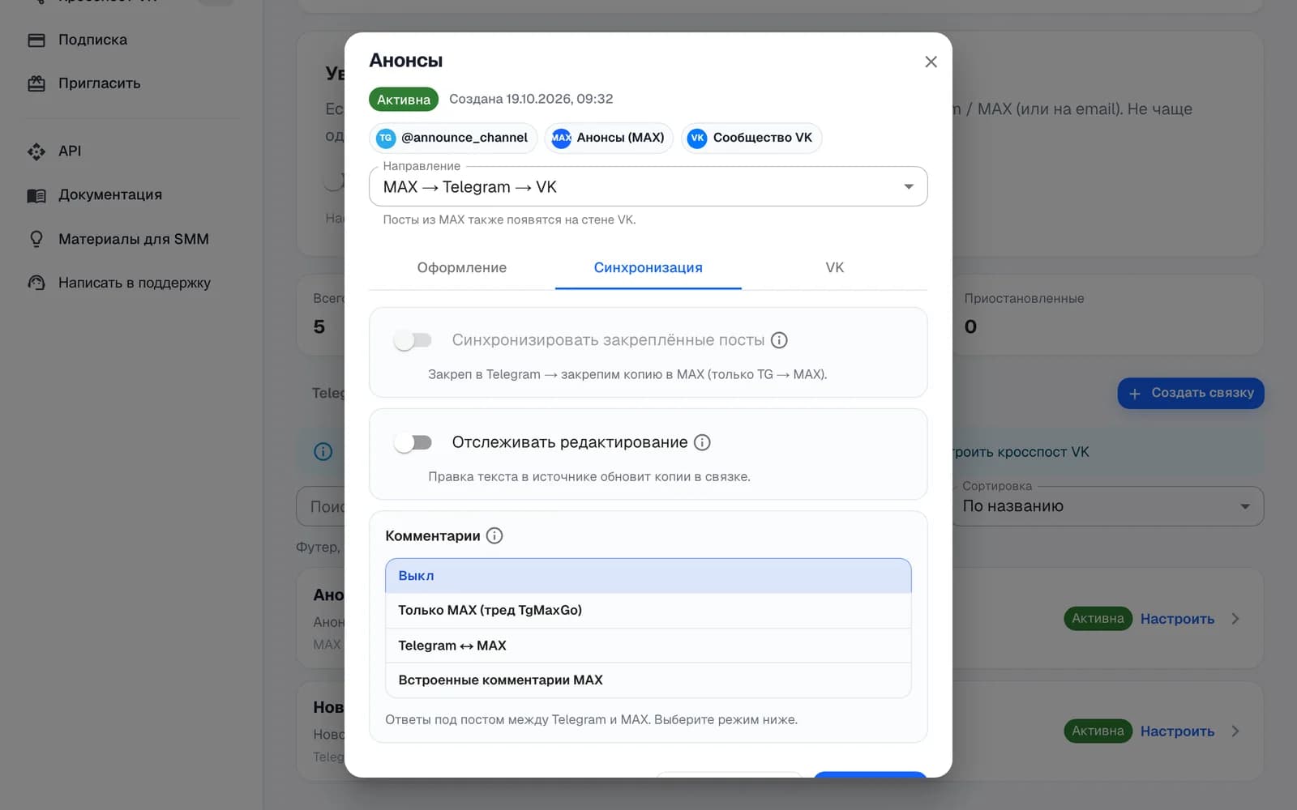Close the Анонсы dialog

[931, 62]
